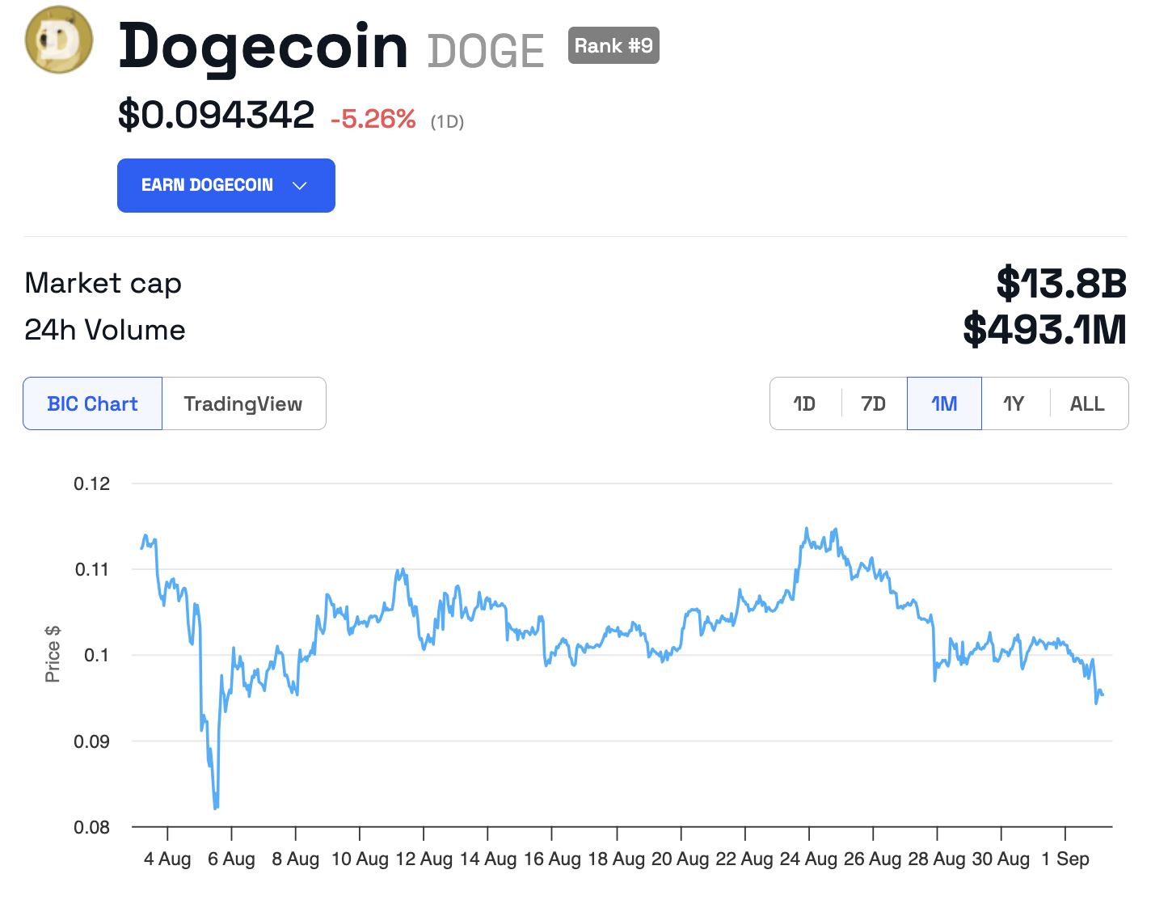Click the $13.8B market cap value
1151x912 pixels.
coord(1061,283)
